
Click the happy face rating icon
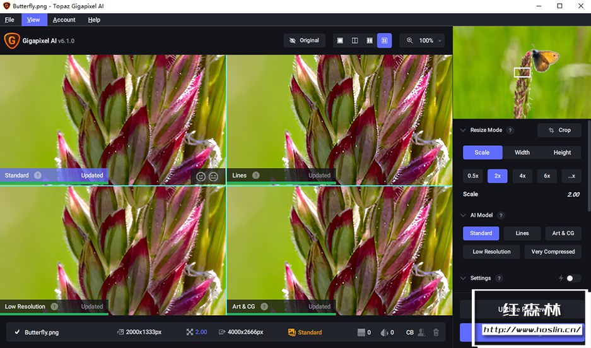201,176
